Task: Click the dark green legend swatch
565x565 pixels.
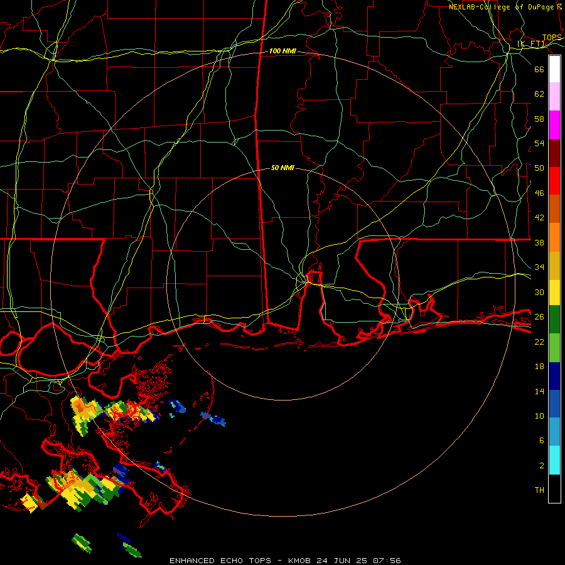Action: pos(554,320)
